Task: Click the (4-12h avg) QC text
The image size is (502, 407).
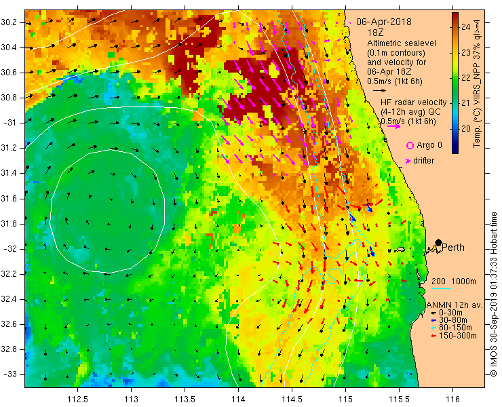Action: coord(410,112)
